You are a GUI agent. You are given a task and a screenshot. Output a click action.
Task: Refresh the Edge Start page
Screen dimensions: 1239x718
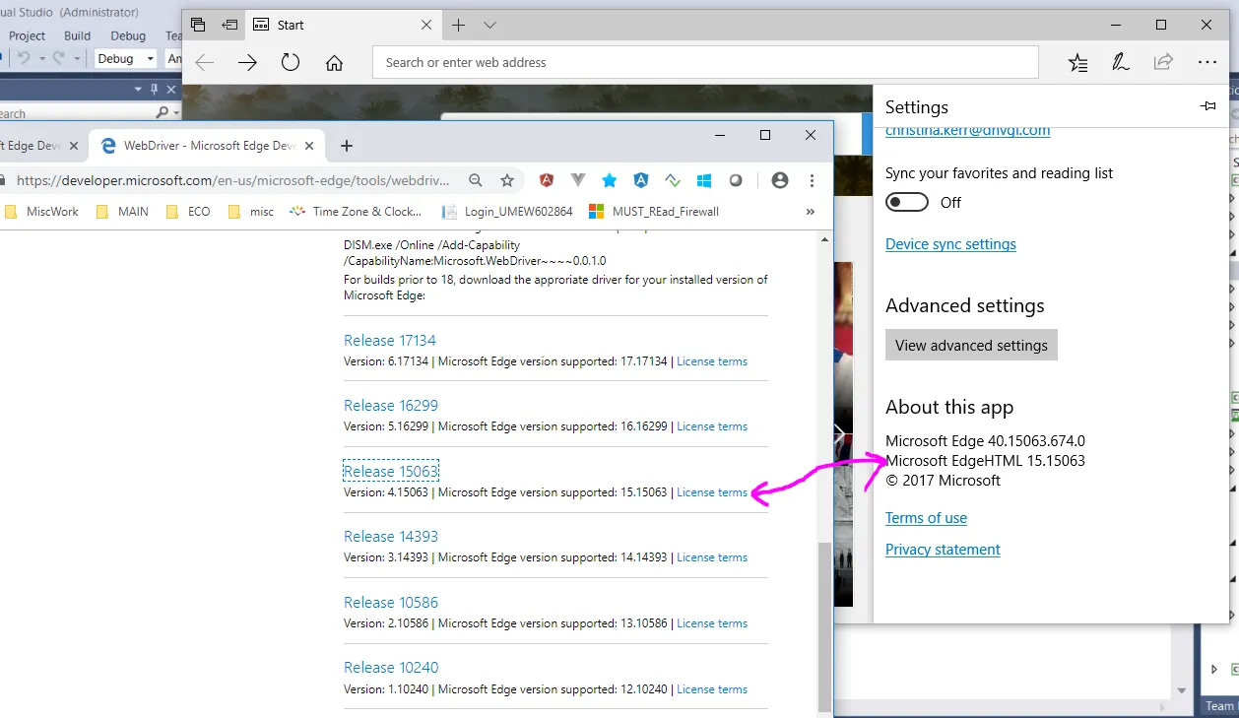click(x=290, y=62)
